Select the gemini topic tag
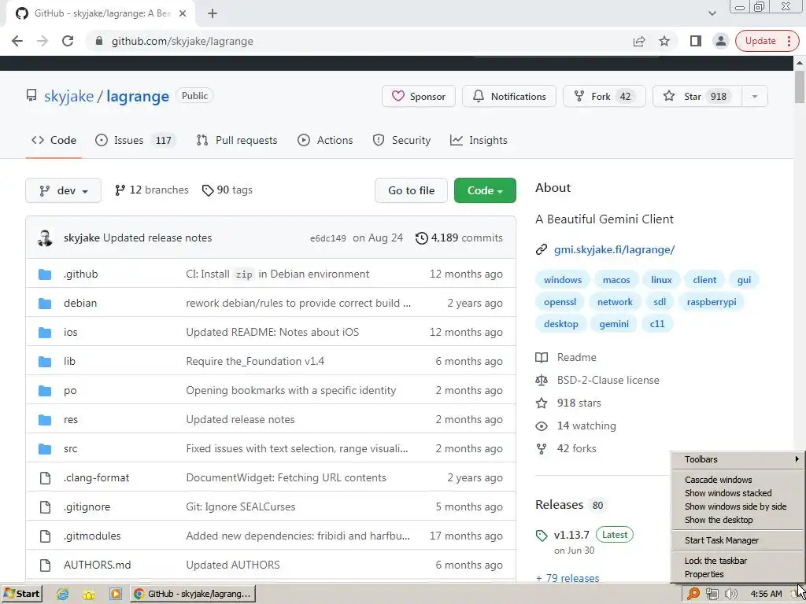The image size is (806, 604). 614,324
